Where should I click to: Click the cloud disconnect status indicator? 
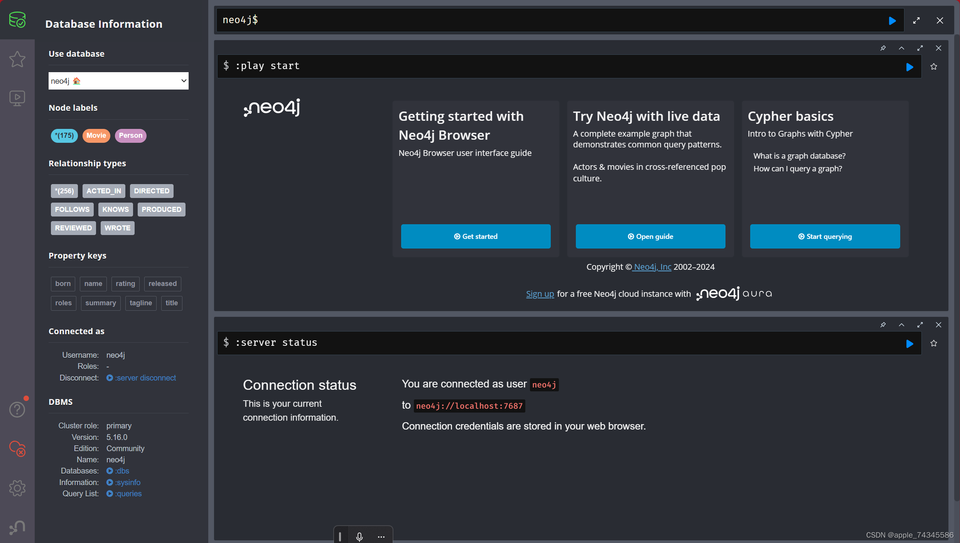tap(17, 449)
